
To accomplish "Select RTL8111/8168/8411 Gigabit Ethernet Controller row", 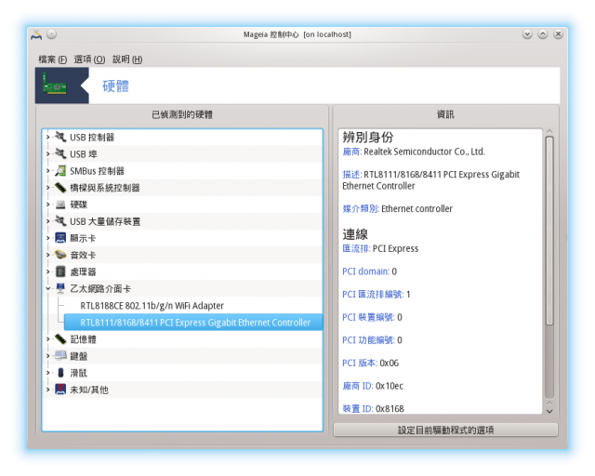I will [x=193, y=323].
